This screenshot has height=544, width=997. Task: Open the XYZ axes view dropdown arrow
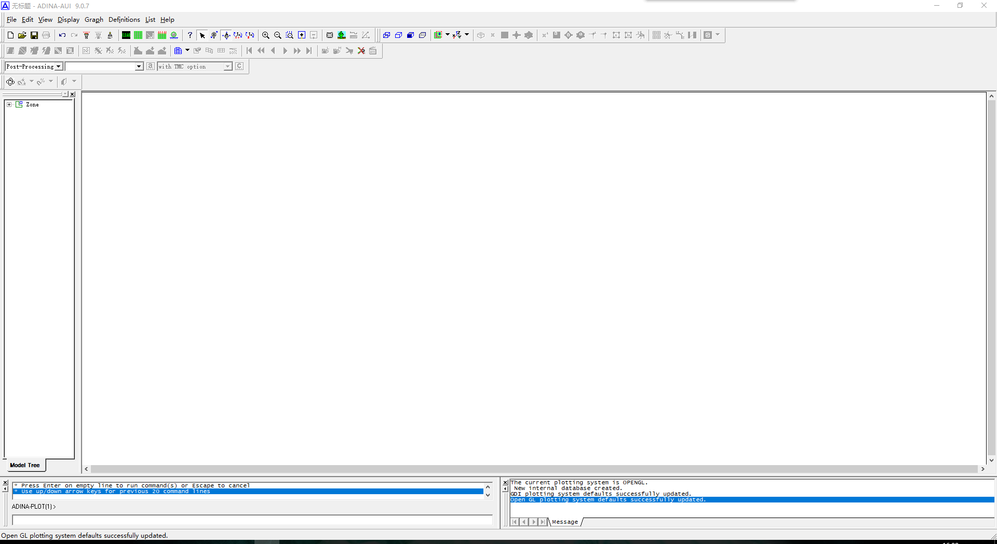467,35
